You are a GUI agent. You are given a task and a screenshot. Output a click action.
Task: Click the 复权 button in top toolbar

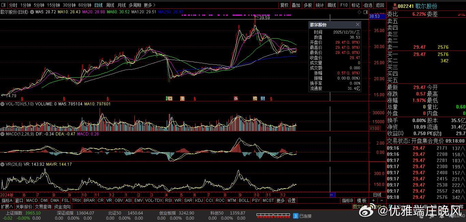tap(284, 5)
